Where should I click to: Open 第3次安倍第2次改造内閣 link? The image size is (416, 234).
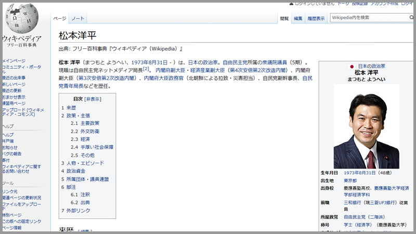coord(107,79)
